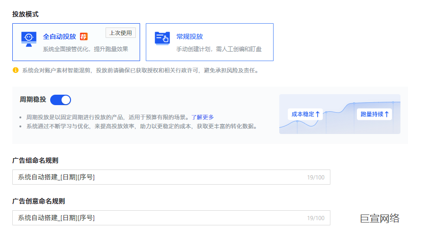This screenshot has width=426, height=232.
Task: Click the 手动创建计划 description text
Action: 219,49
